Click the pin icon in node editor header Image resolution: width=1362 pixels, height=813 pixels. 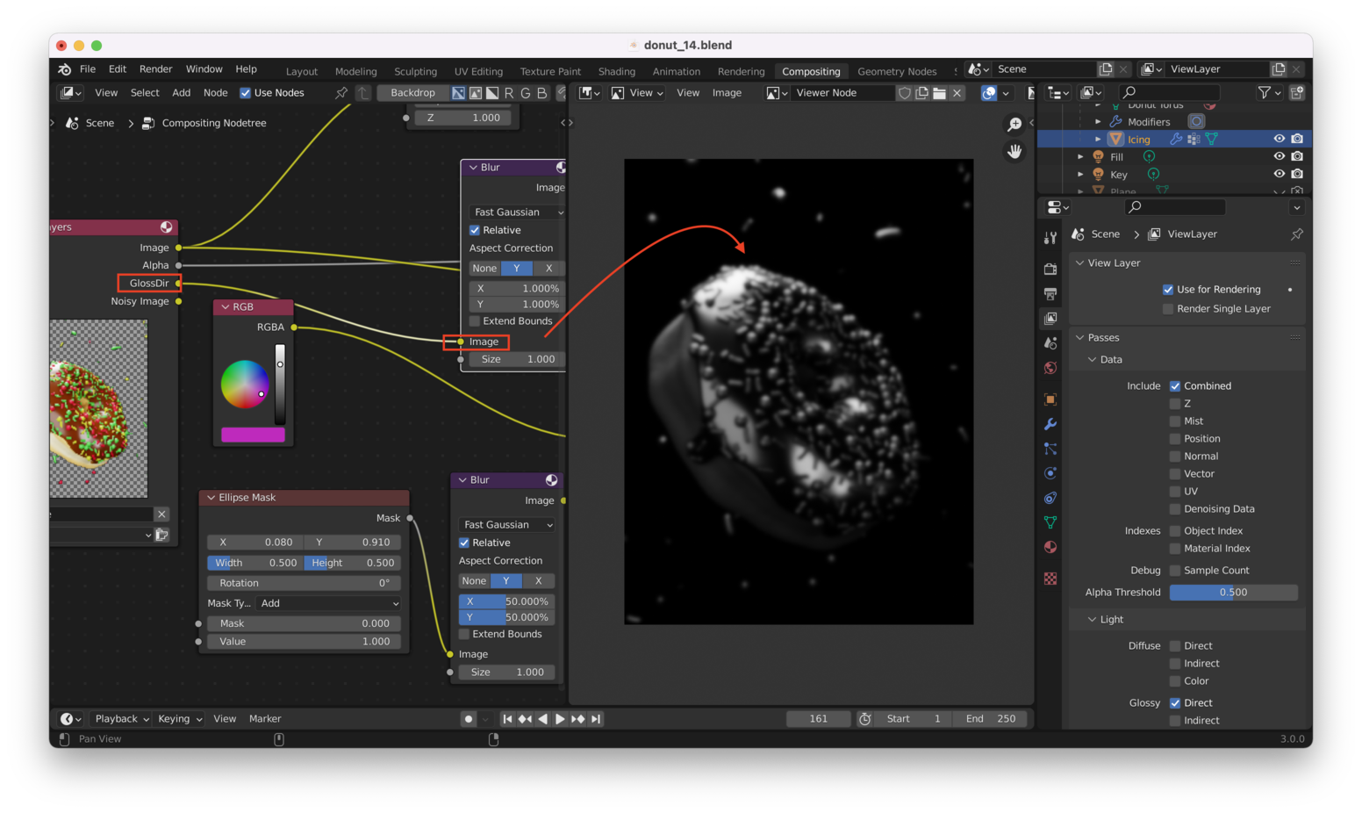(x=341, y=93)
